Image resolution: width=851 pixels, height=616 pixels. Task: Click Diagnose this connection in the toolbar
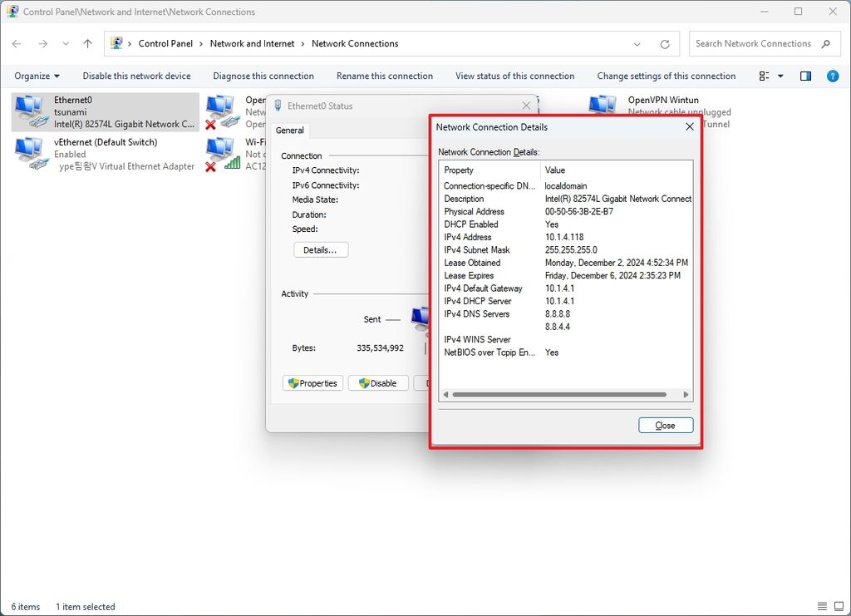(263, 76)
